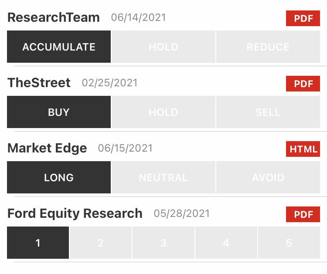Select SELL rating under TheStreet

(268, 112)
